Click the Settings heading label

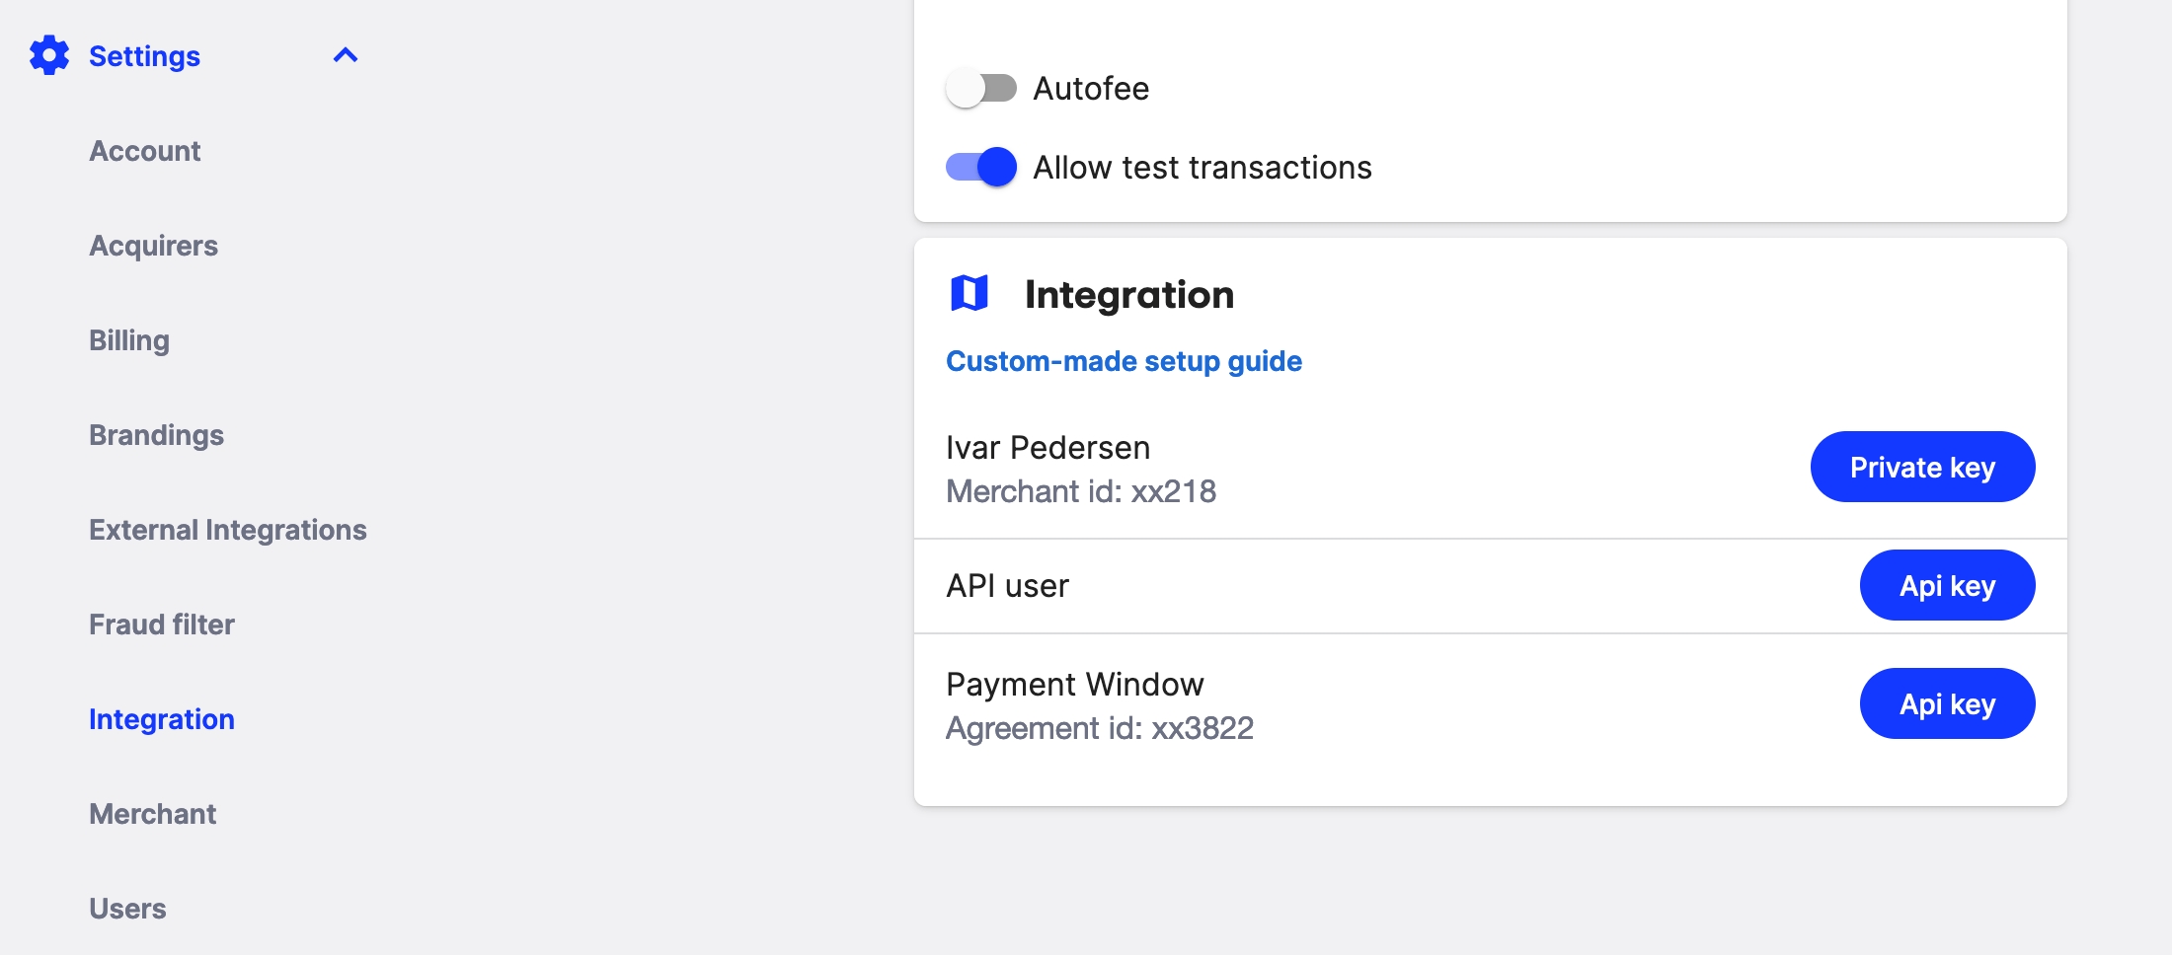point(144,56)
